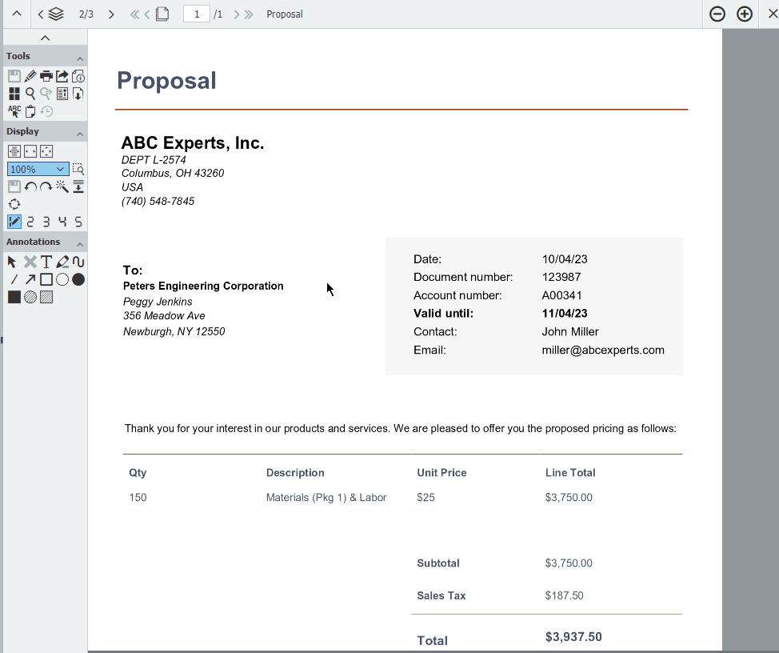779x653 pixels.
Task: Click the rotate left icon
Action: [30, 186]
